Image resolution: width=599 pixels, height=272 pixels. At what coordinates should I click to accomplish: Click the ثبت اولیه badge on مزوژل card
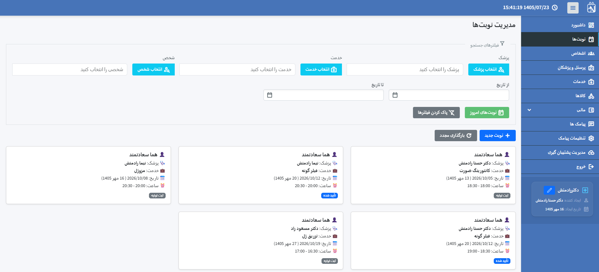tap(157, 196)
